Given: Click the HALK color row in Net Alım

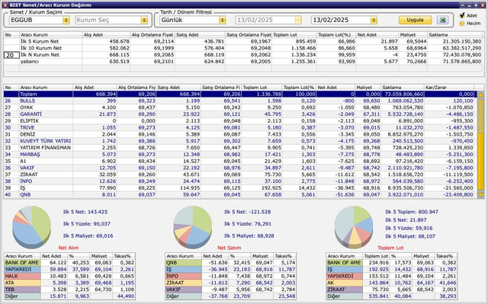Looking at the screenshot, I should coord(22,276).
